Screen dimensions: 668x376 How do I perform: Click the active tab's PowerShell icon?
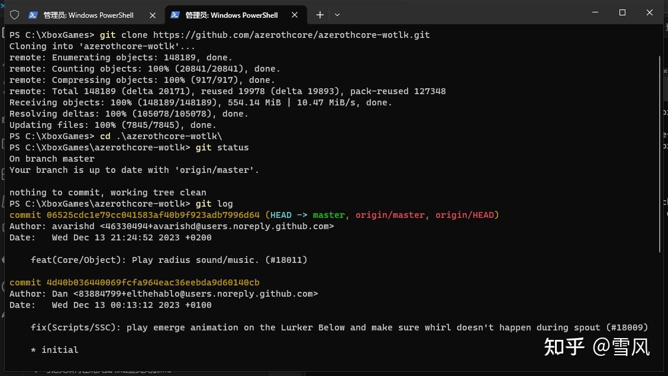[x=175, y=15]
